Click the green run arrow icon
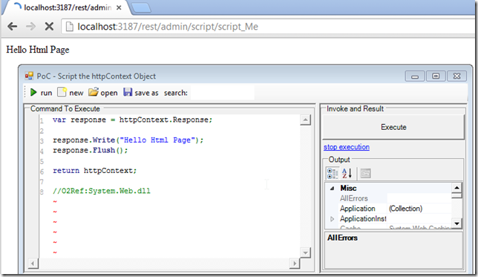This screenshot has width=478, height=277. [33, 92]
